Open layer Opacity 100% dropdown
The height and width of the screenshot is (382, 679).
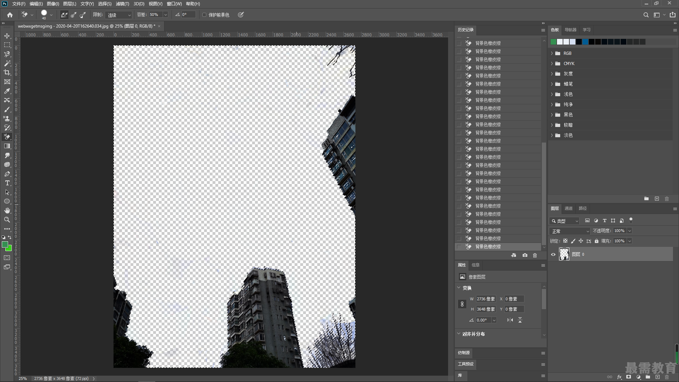(629, 231)
